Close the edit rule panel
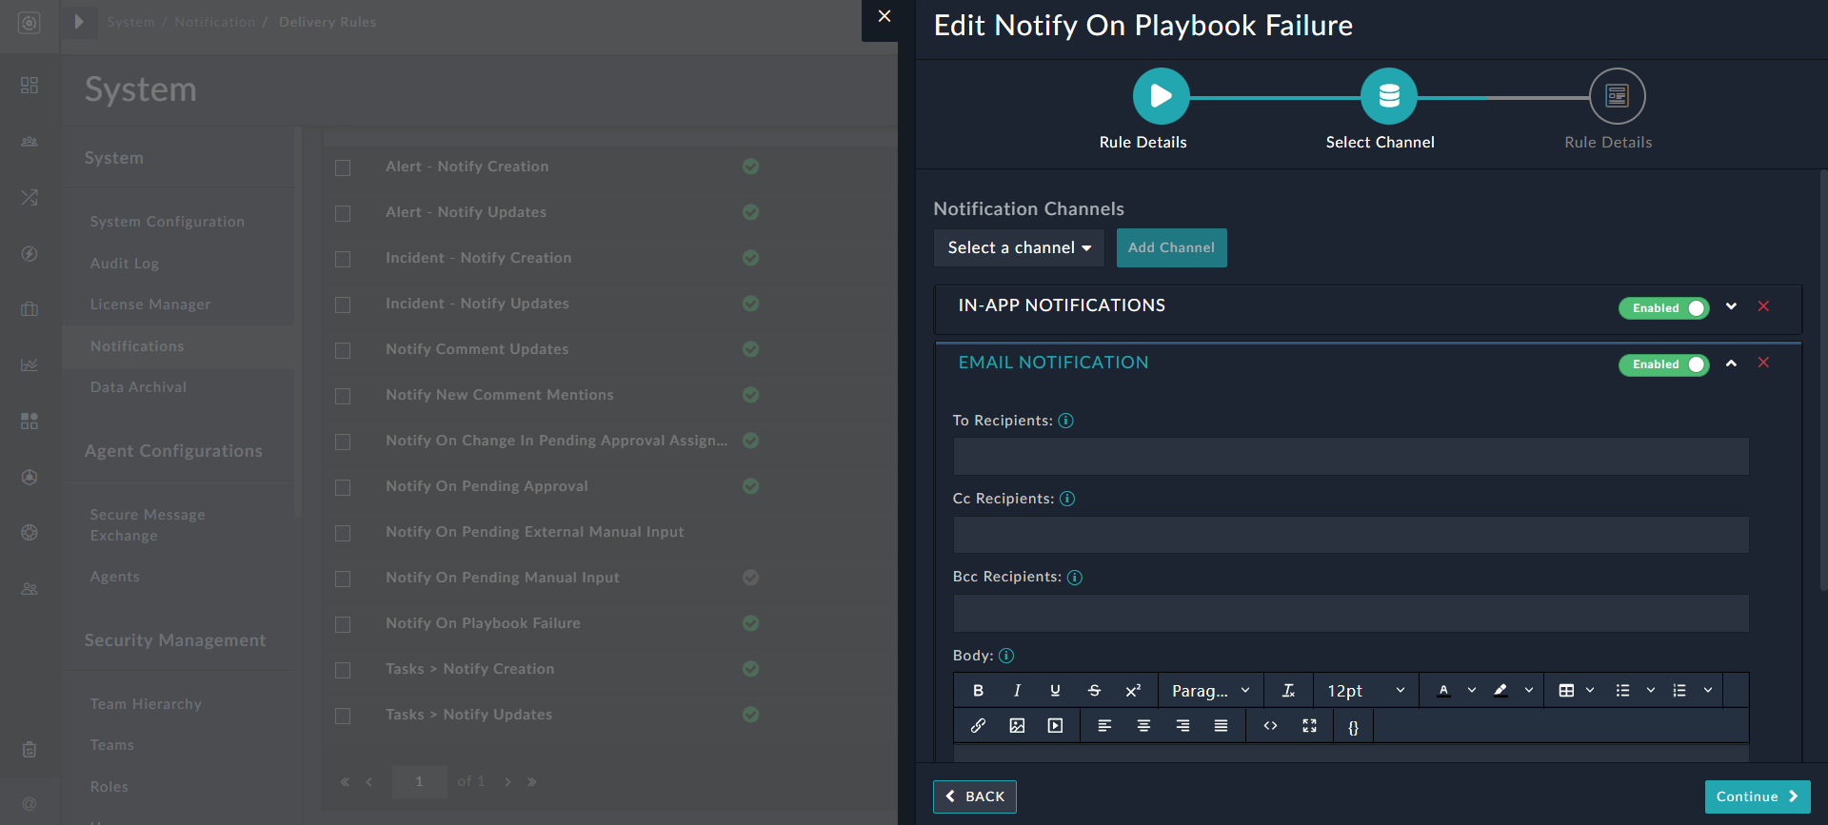Image resolution: width=1828 pixels, height=825 pixels. [x=884, y=16]
